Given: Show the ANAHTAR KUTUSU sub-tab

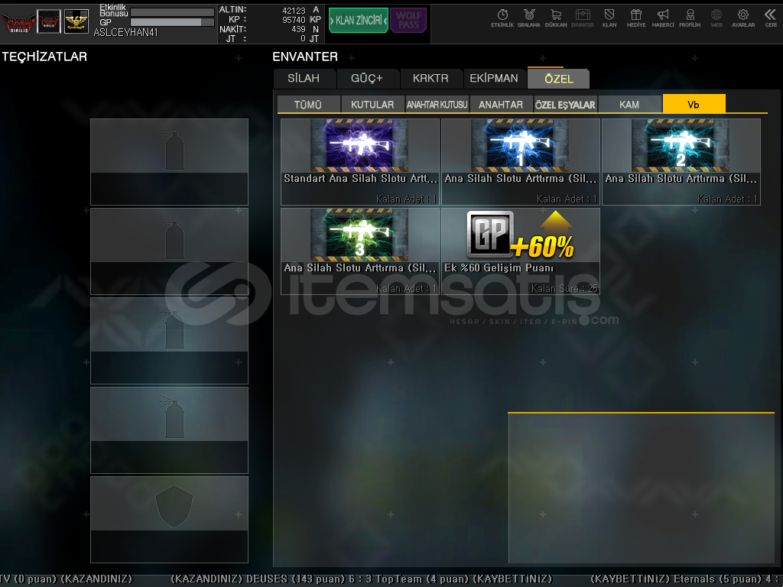Looking at the screenshot, I should pos(437,104).
